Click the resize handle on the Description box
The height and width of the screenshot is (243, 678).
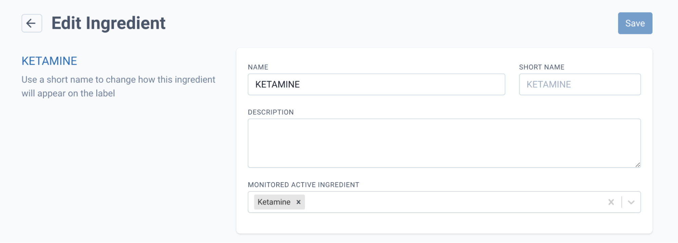[x=638, y=165]
